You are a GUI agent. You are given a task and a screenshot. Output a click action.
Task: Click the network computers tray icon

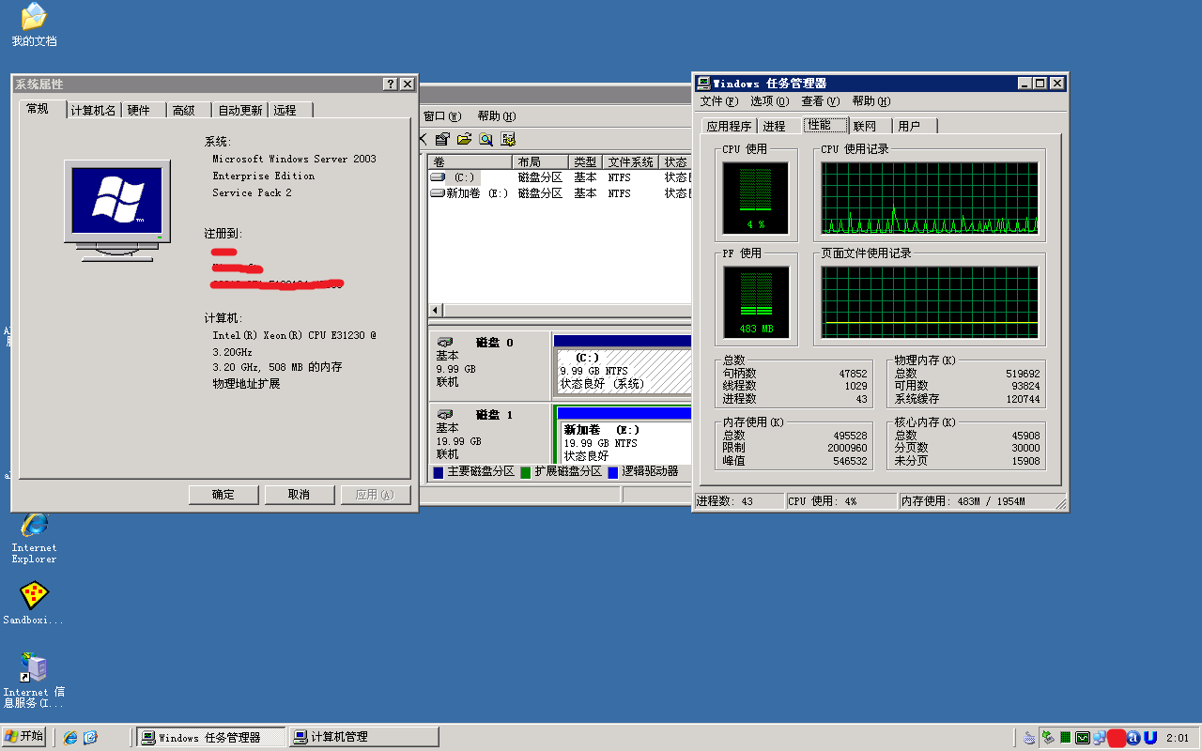(1099, 738)
